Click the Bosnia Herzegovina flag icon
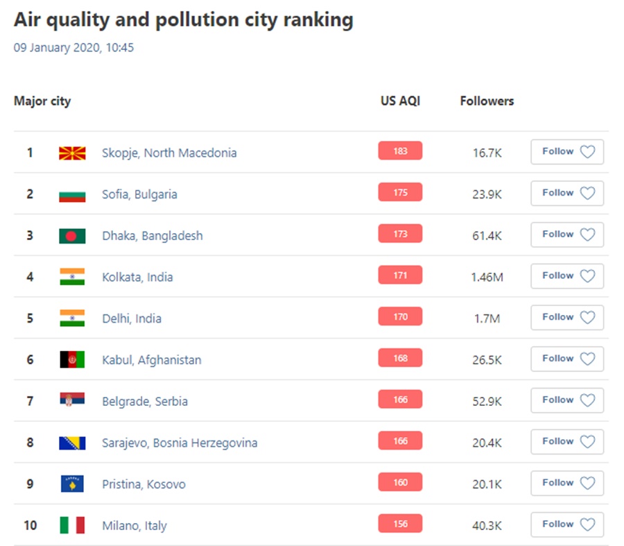 [x=72, y=443]
